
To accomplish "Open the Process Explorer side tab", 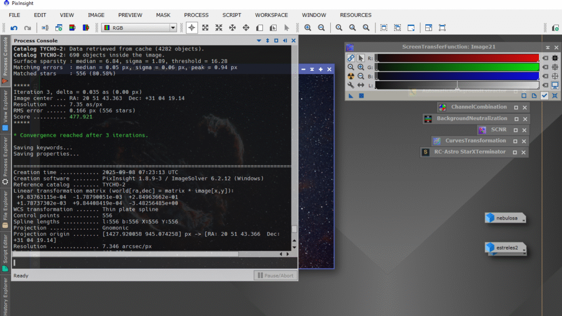I will [x=5, y=161].
